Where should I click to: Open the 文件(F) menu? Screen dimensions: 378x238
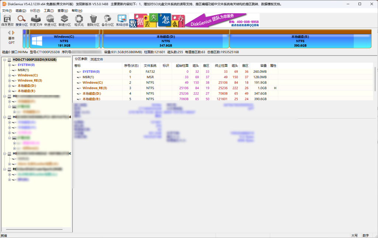coord(7,11)
